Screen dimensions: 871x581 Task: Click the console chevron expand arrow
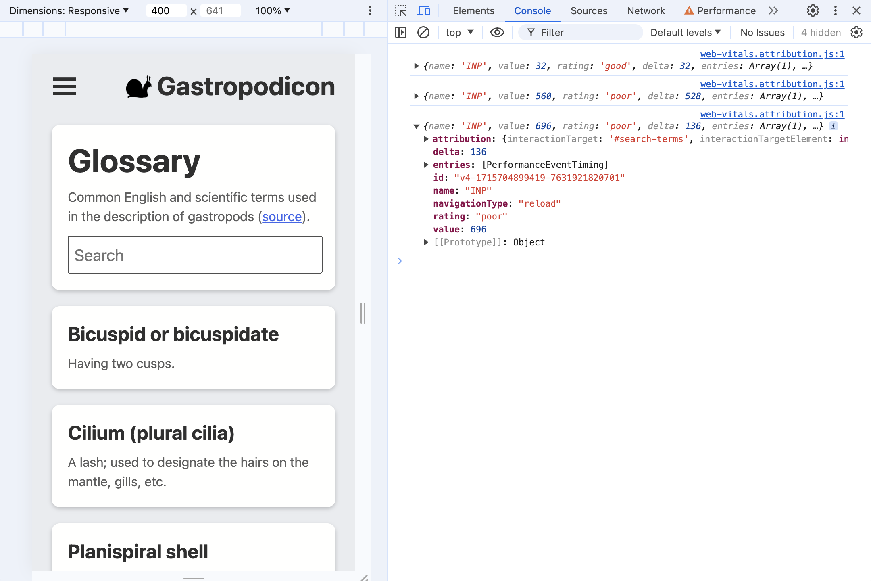[400, 261]
